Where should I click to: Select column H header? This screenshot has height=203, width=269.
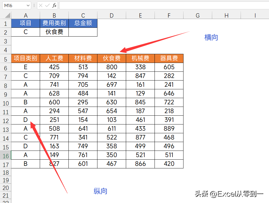226,15
